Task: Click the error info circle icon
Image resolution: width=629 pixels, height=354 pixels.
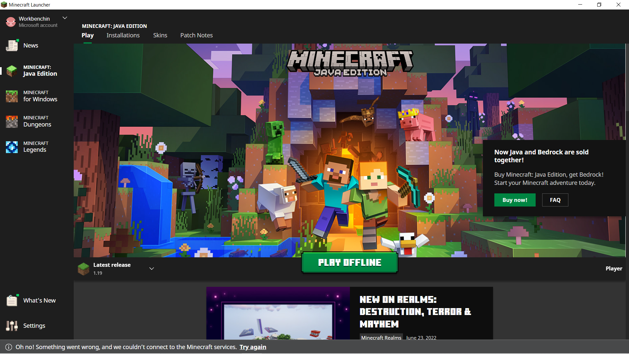Action: (9, 347)
